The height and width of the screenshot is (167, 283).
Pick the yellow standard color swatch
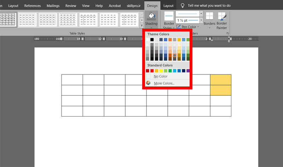[x=161, y=71]
